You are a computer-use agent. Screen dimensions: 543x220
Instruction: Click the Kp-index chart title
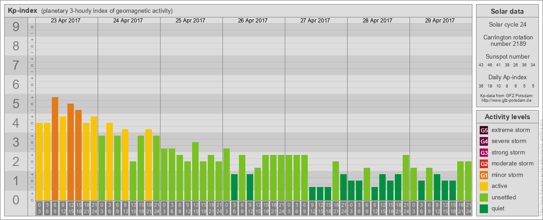pos(22,11)
